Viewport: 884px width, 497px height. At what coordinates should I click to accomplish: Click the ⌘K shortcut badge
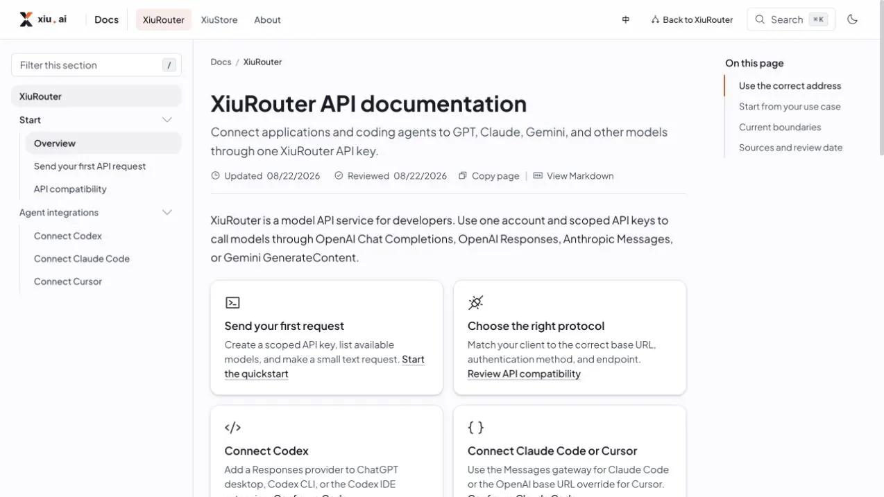coord(818,19)
